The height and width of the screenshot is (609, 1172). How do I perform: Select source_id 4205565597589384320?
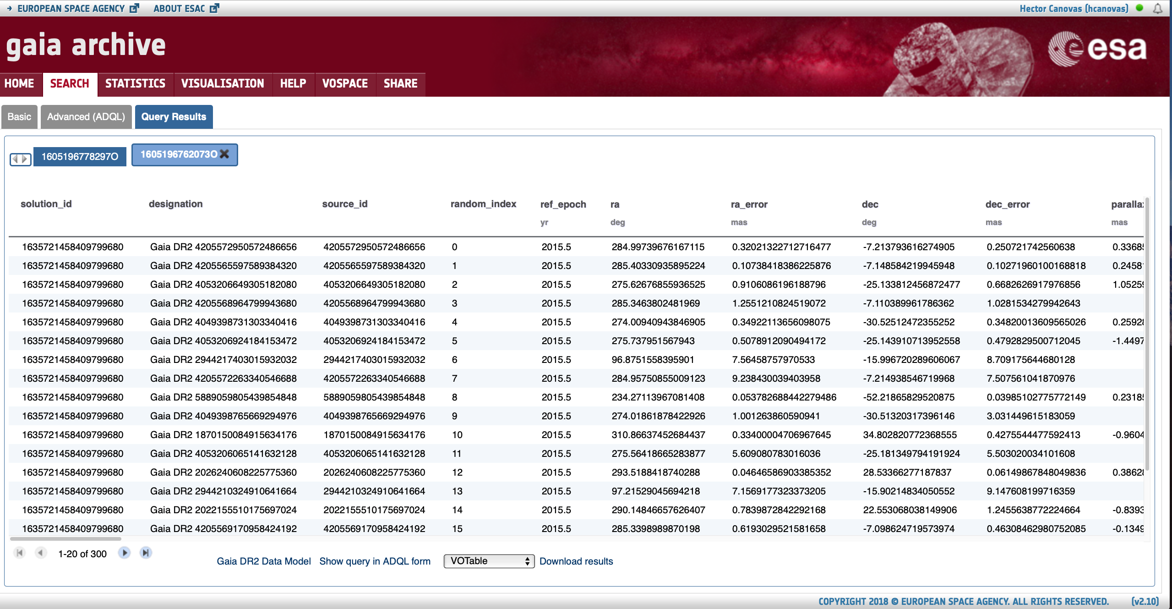(374, 266)
